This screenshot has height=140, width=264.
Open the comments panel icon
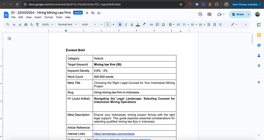pos(209,14)
